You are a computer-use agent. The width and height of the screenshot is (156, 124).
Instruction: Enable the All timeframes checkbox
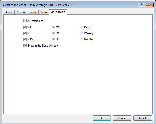pyautogui.click(x=25, y=21)
